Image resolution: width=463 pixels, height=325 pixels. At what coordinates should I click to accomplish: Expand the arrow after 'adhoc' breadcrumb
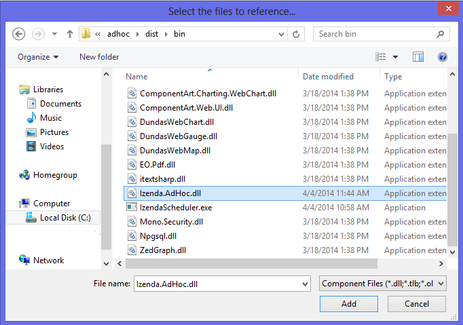pyautogui.click(x=138, y=34)
